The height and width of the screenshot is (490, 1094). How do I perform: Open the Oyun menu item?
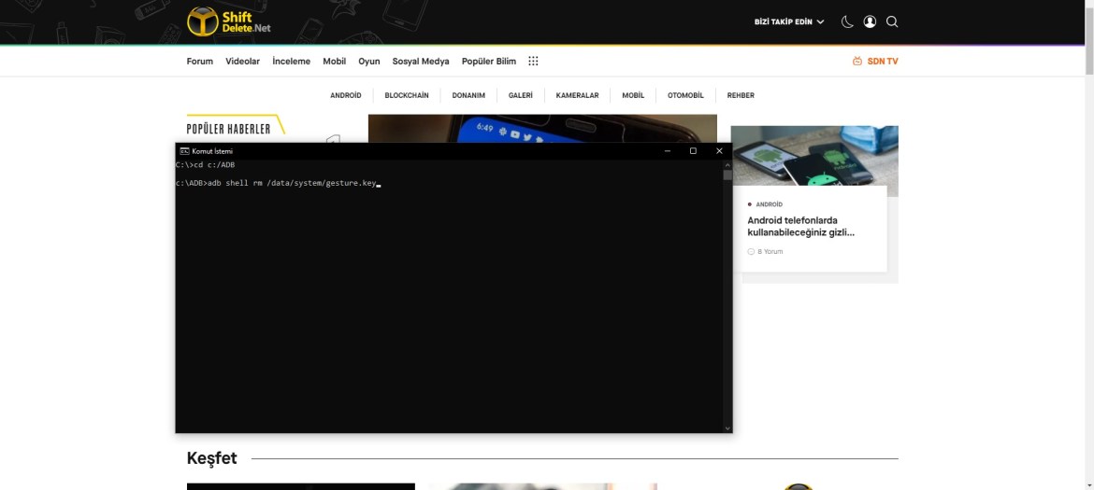(x=369, y=62)
